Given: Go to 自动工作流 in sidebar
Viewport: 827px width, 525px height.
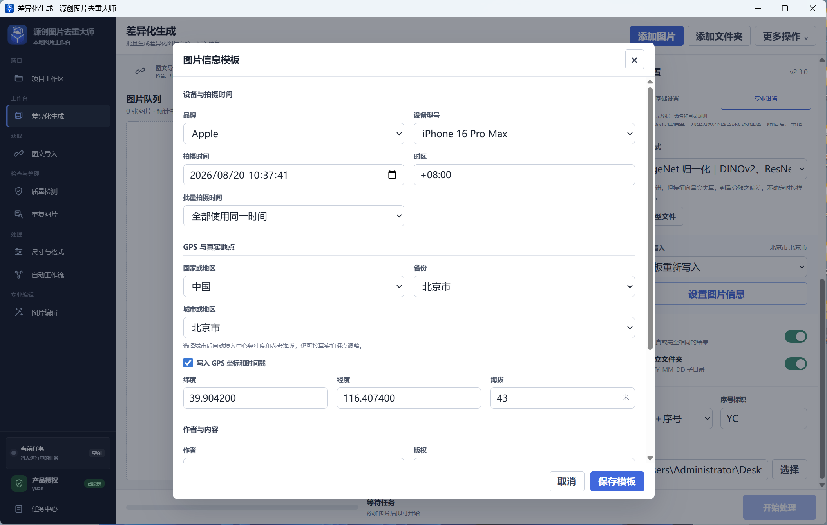Looking at the screenshot, I should pyautogui.click(x=58, y=275).
